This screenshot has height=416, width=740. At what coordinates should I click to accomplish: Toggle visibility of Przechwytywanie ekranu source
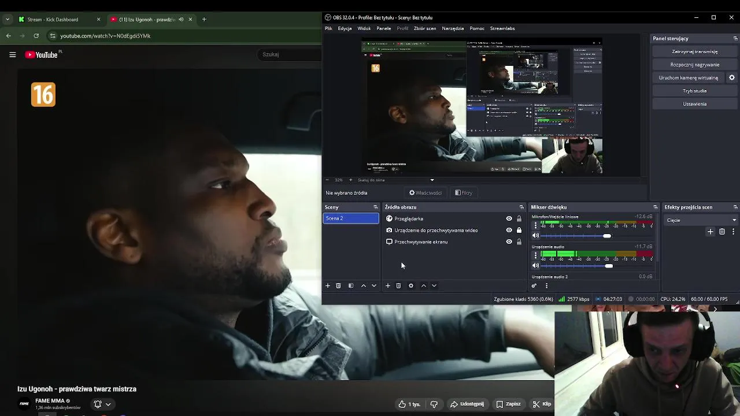tap(509, 242)
